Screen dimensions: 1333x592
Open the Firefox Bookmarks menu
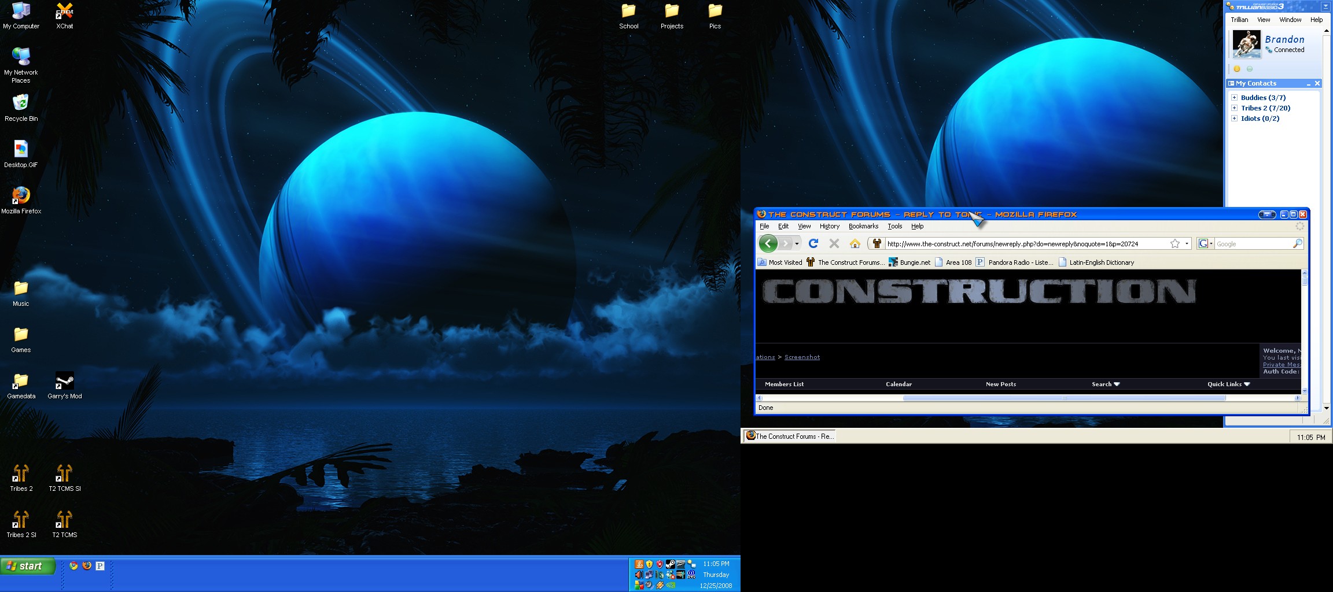pyautogui.click(x=863, y=226)
